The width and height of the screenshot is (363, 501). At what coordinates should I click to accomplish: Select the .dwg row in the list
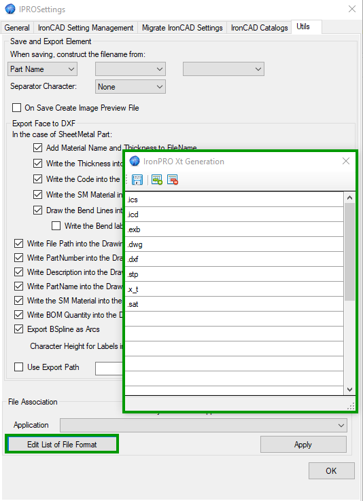point(234,244)
